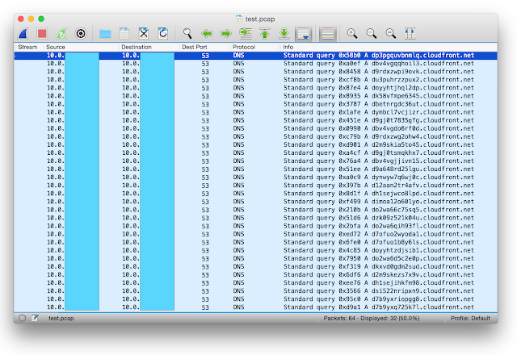The width and height of the screenshot is (517, 355).
Task: Select packet querying dbv4vgdo6rf0d.cloudfront.net
Action: (255, 128)
